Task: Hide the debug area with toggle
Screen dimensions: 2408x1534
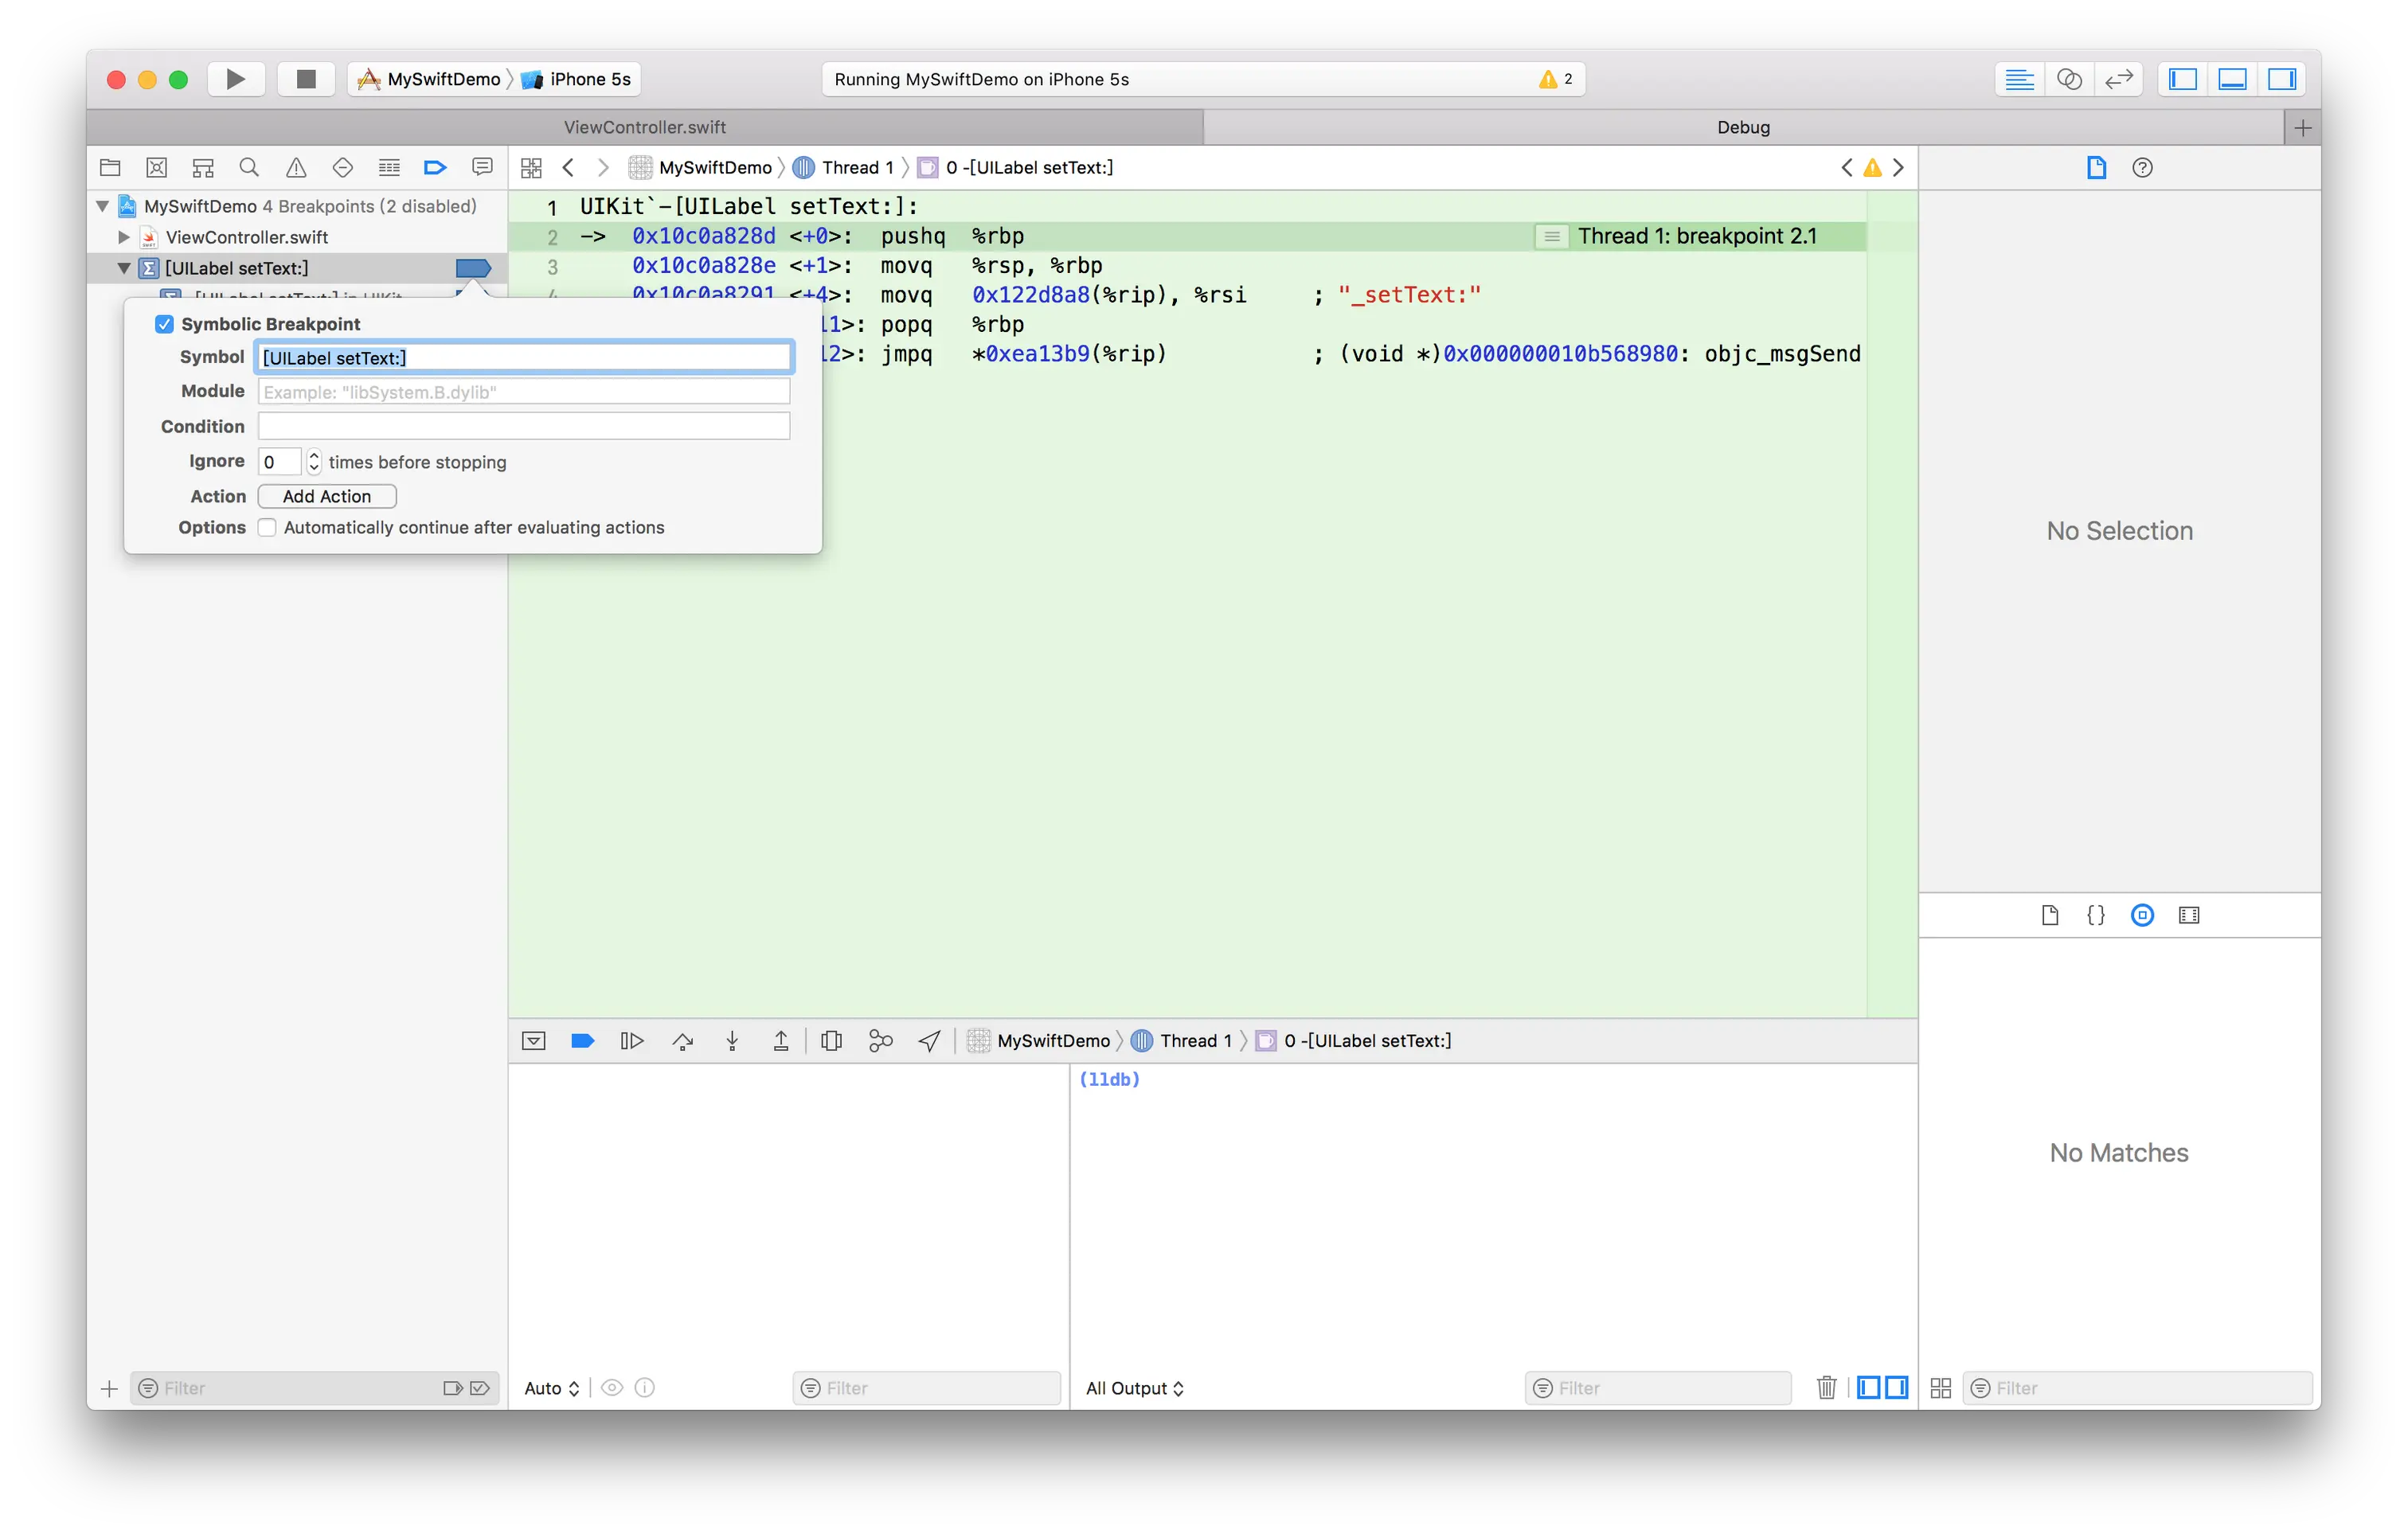Action: point(534,1041)
